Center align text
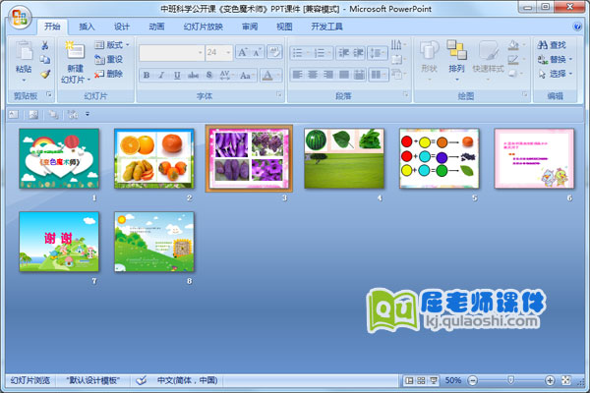 313,75
